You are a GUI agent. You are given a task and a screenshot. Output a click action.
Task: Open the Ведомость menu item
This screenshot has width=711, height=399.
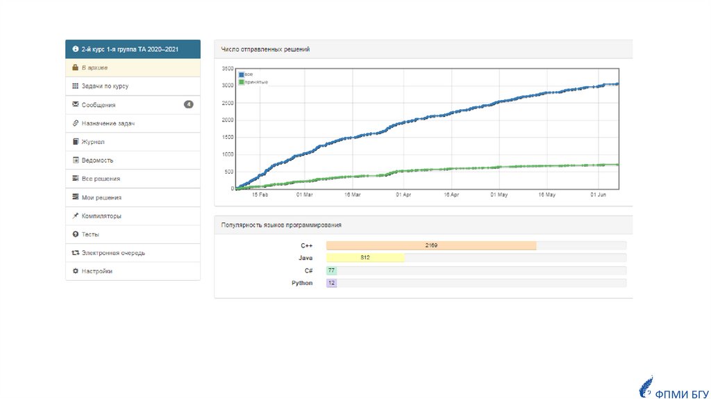click(97, 161)
